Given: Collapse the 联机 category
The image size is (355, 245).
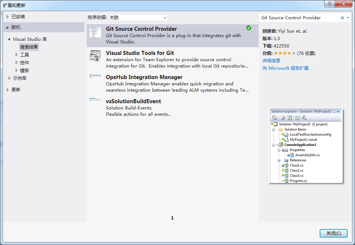Looking at the screenshot, I should (x=7, y=27).
